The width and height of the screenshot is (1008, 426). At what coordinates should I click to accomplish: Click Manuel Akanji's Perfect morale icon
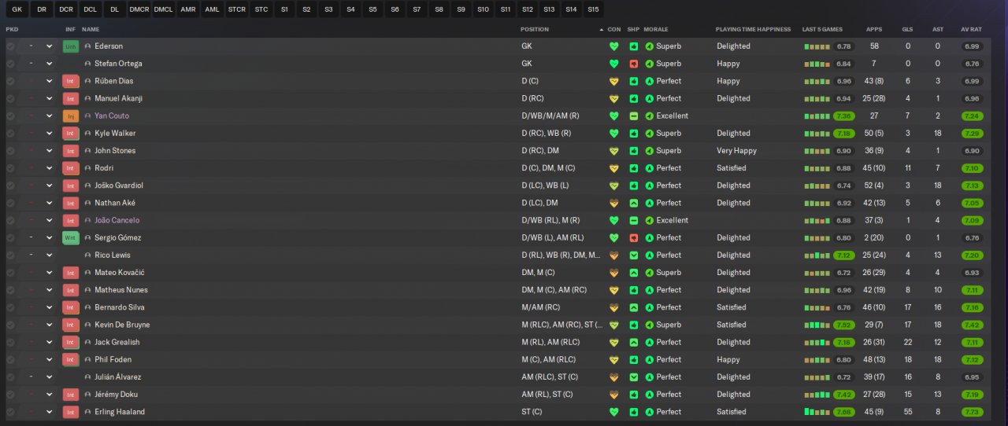click(x=650, y=98)
